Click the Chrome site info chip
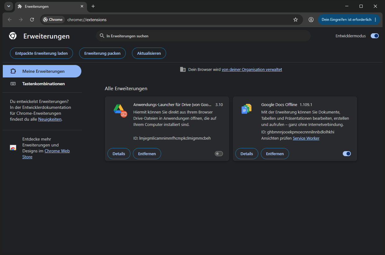Image resolution: width=385 pixels, height=255 pixels. 53,20
